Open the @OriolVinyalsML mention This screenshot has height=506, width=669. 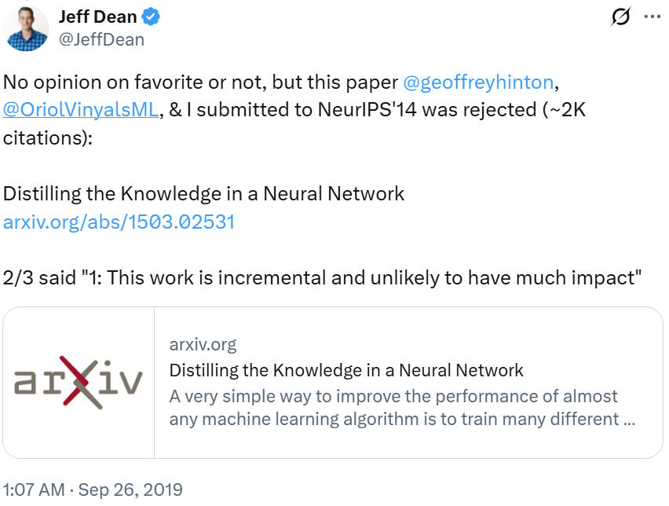click(x=81, y=110)
